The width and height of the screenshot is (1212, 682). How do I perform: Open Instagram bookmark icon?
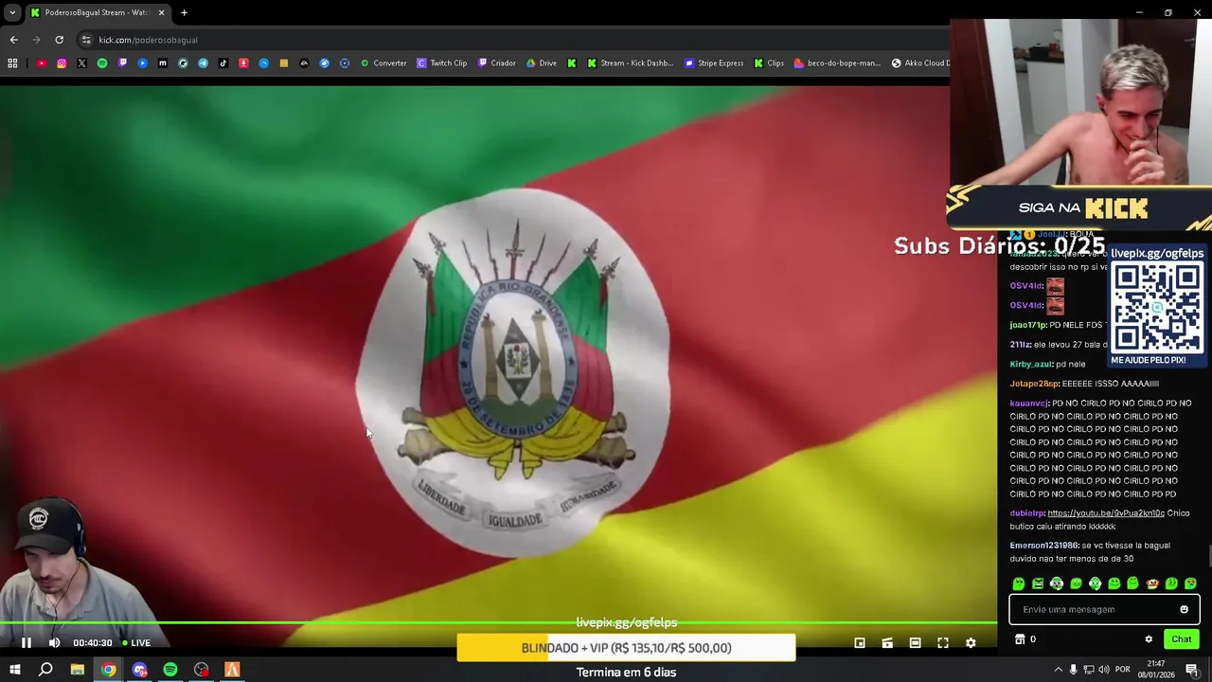[62, 63]
